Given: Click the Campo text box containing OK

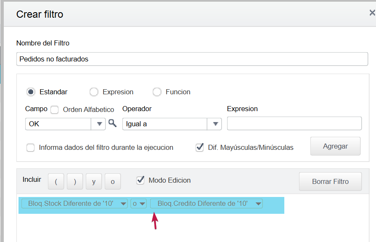Looking at the screenshot, I should (58, 124).
